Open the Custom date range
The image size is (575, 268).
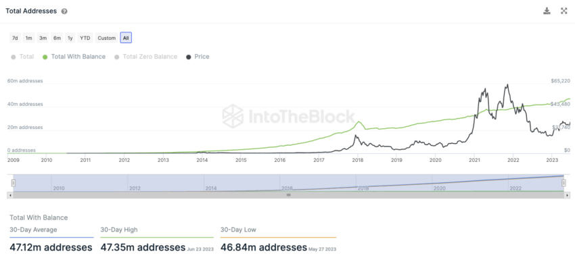click(107, 38)
